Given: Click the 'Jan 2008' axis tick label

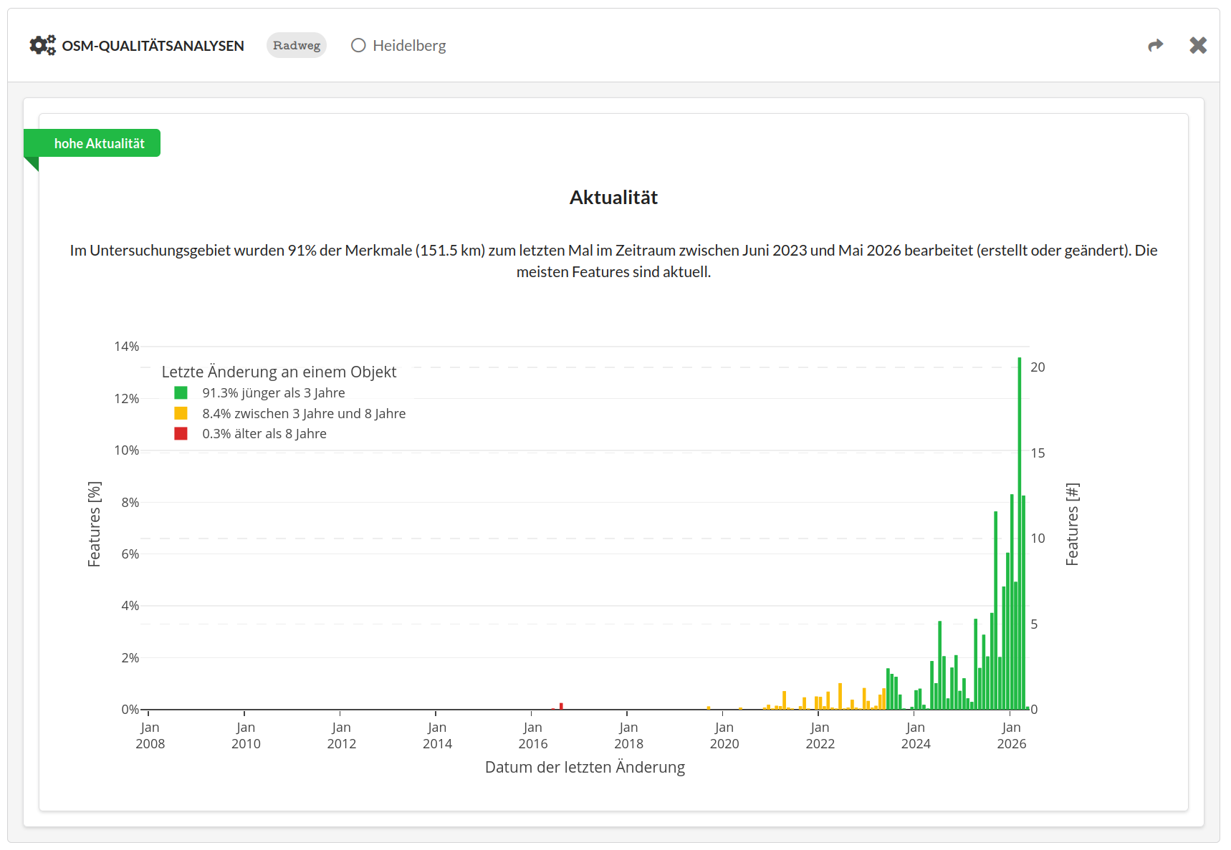Looking at the screenshot, I should pos(150,735).
